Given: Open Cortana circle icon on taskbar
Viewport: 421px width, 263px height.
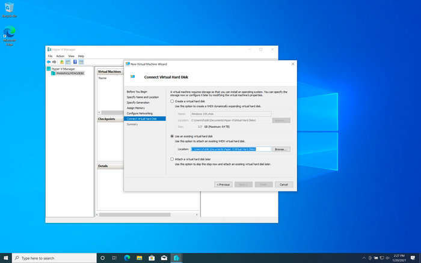Looking at the screenshot, I should pos(102,258).
